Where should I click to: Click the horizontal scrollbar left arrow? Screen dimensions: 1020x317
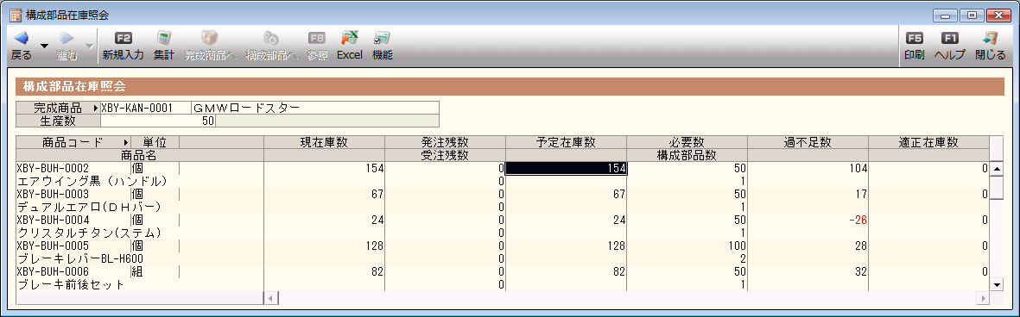click(x=271, y=298)
